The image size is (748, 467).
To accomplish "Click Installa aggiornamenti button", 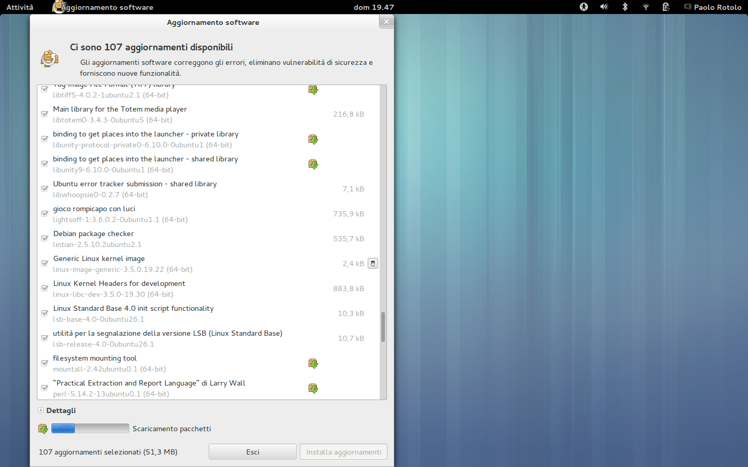I will (x=343, y=452).
